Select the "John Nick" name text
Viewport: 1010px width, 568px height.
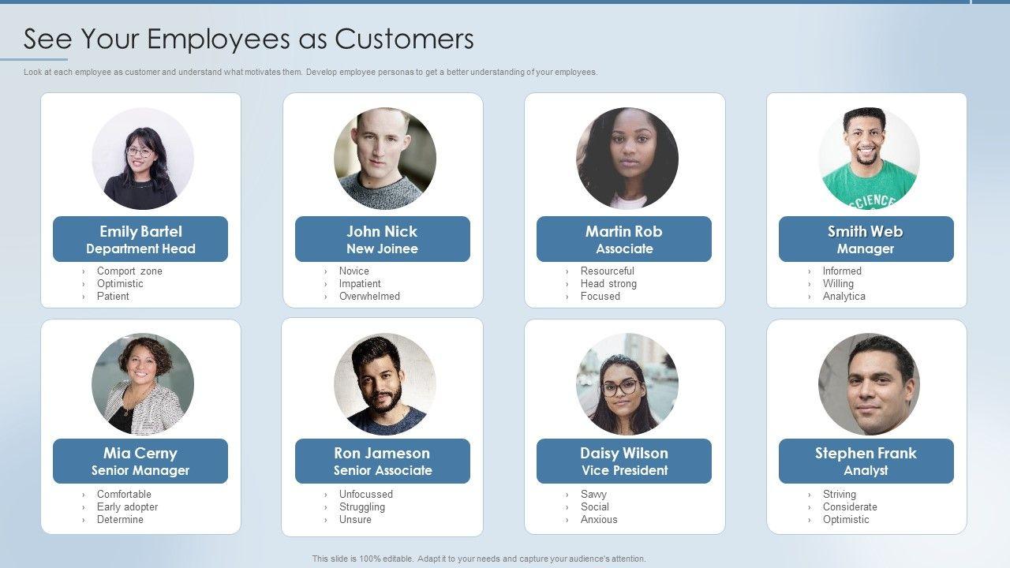tap(382, 231)
